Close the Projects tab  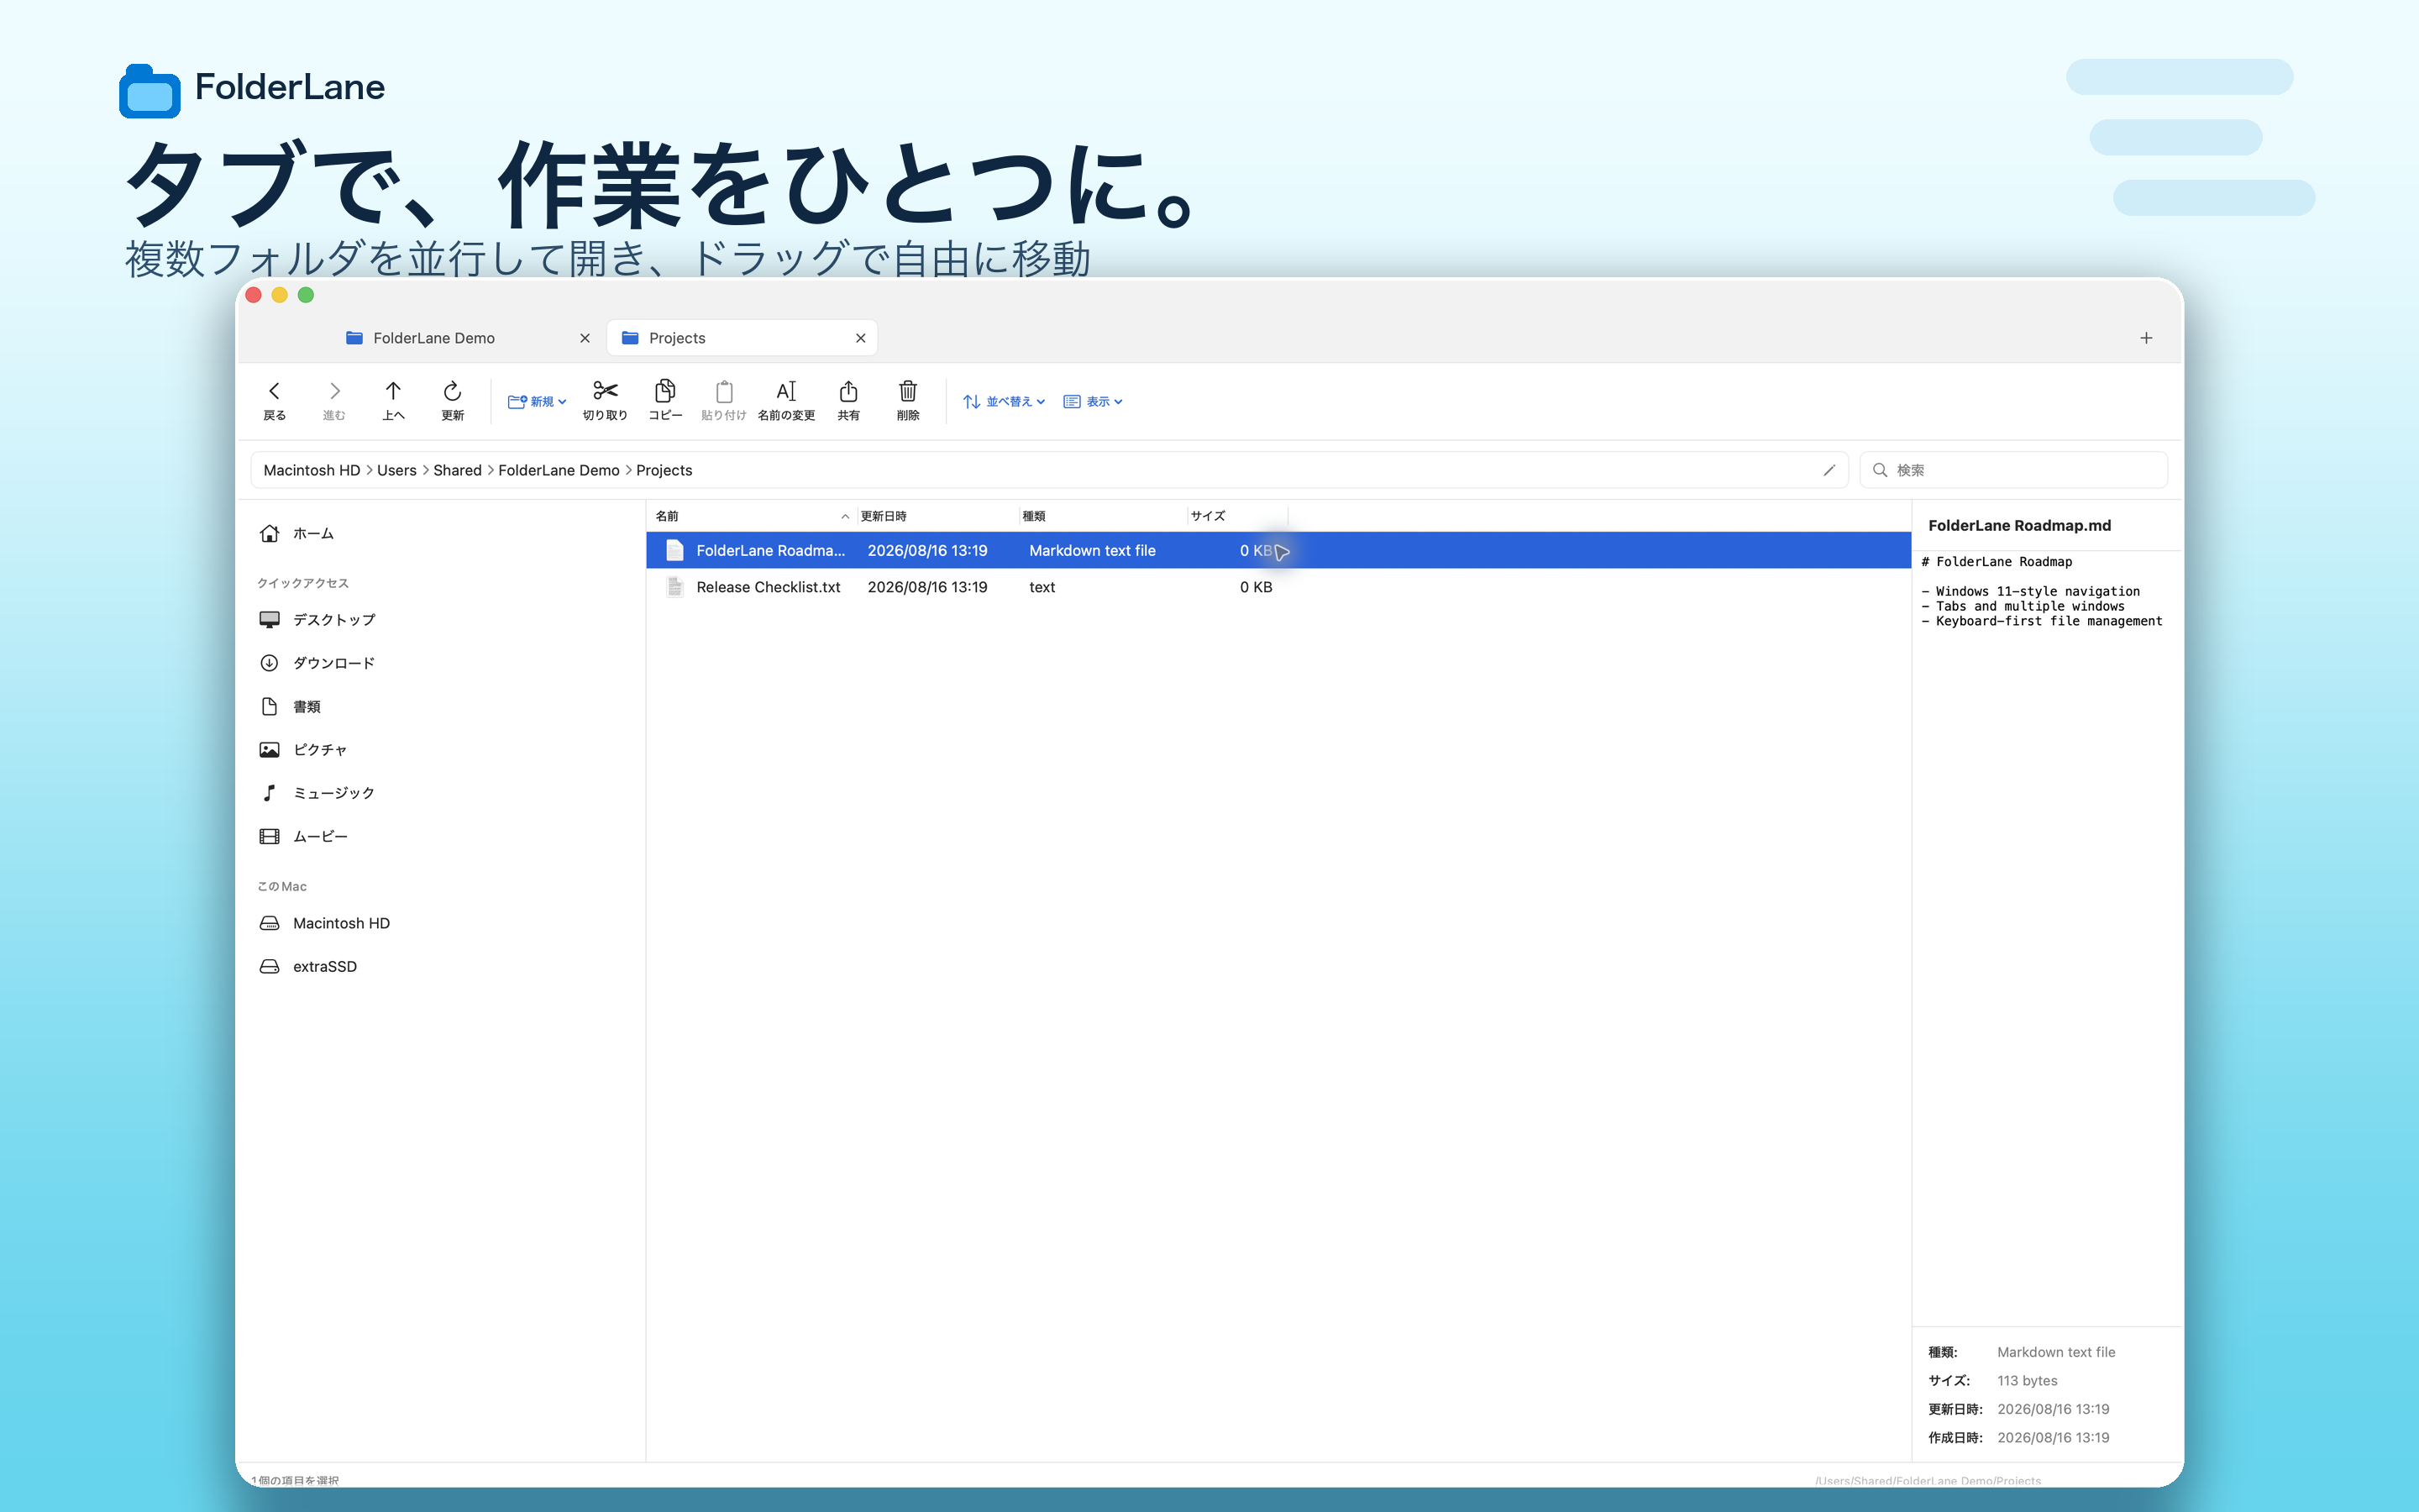coord(861,338)
